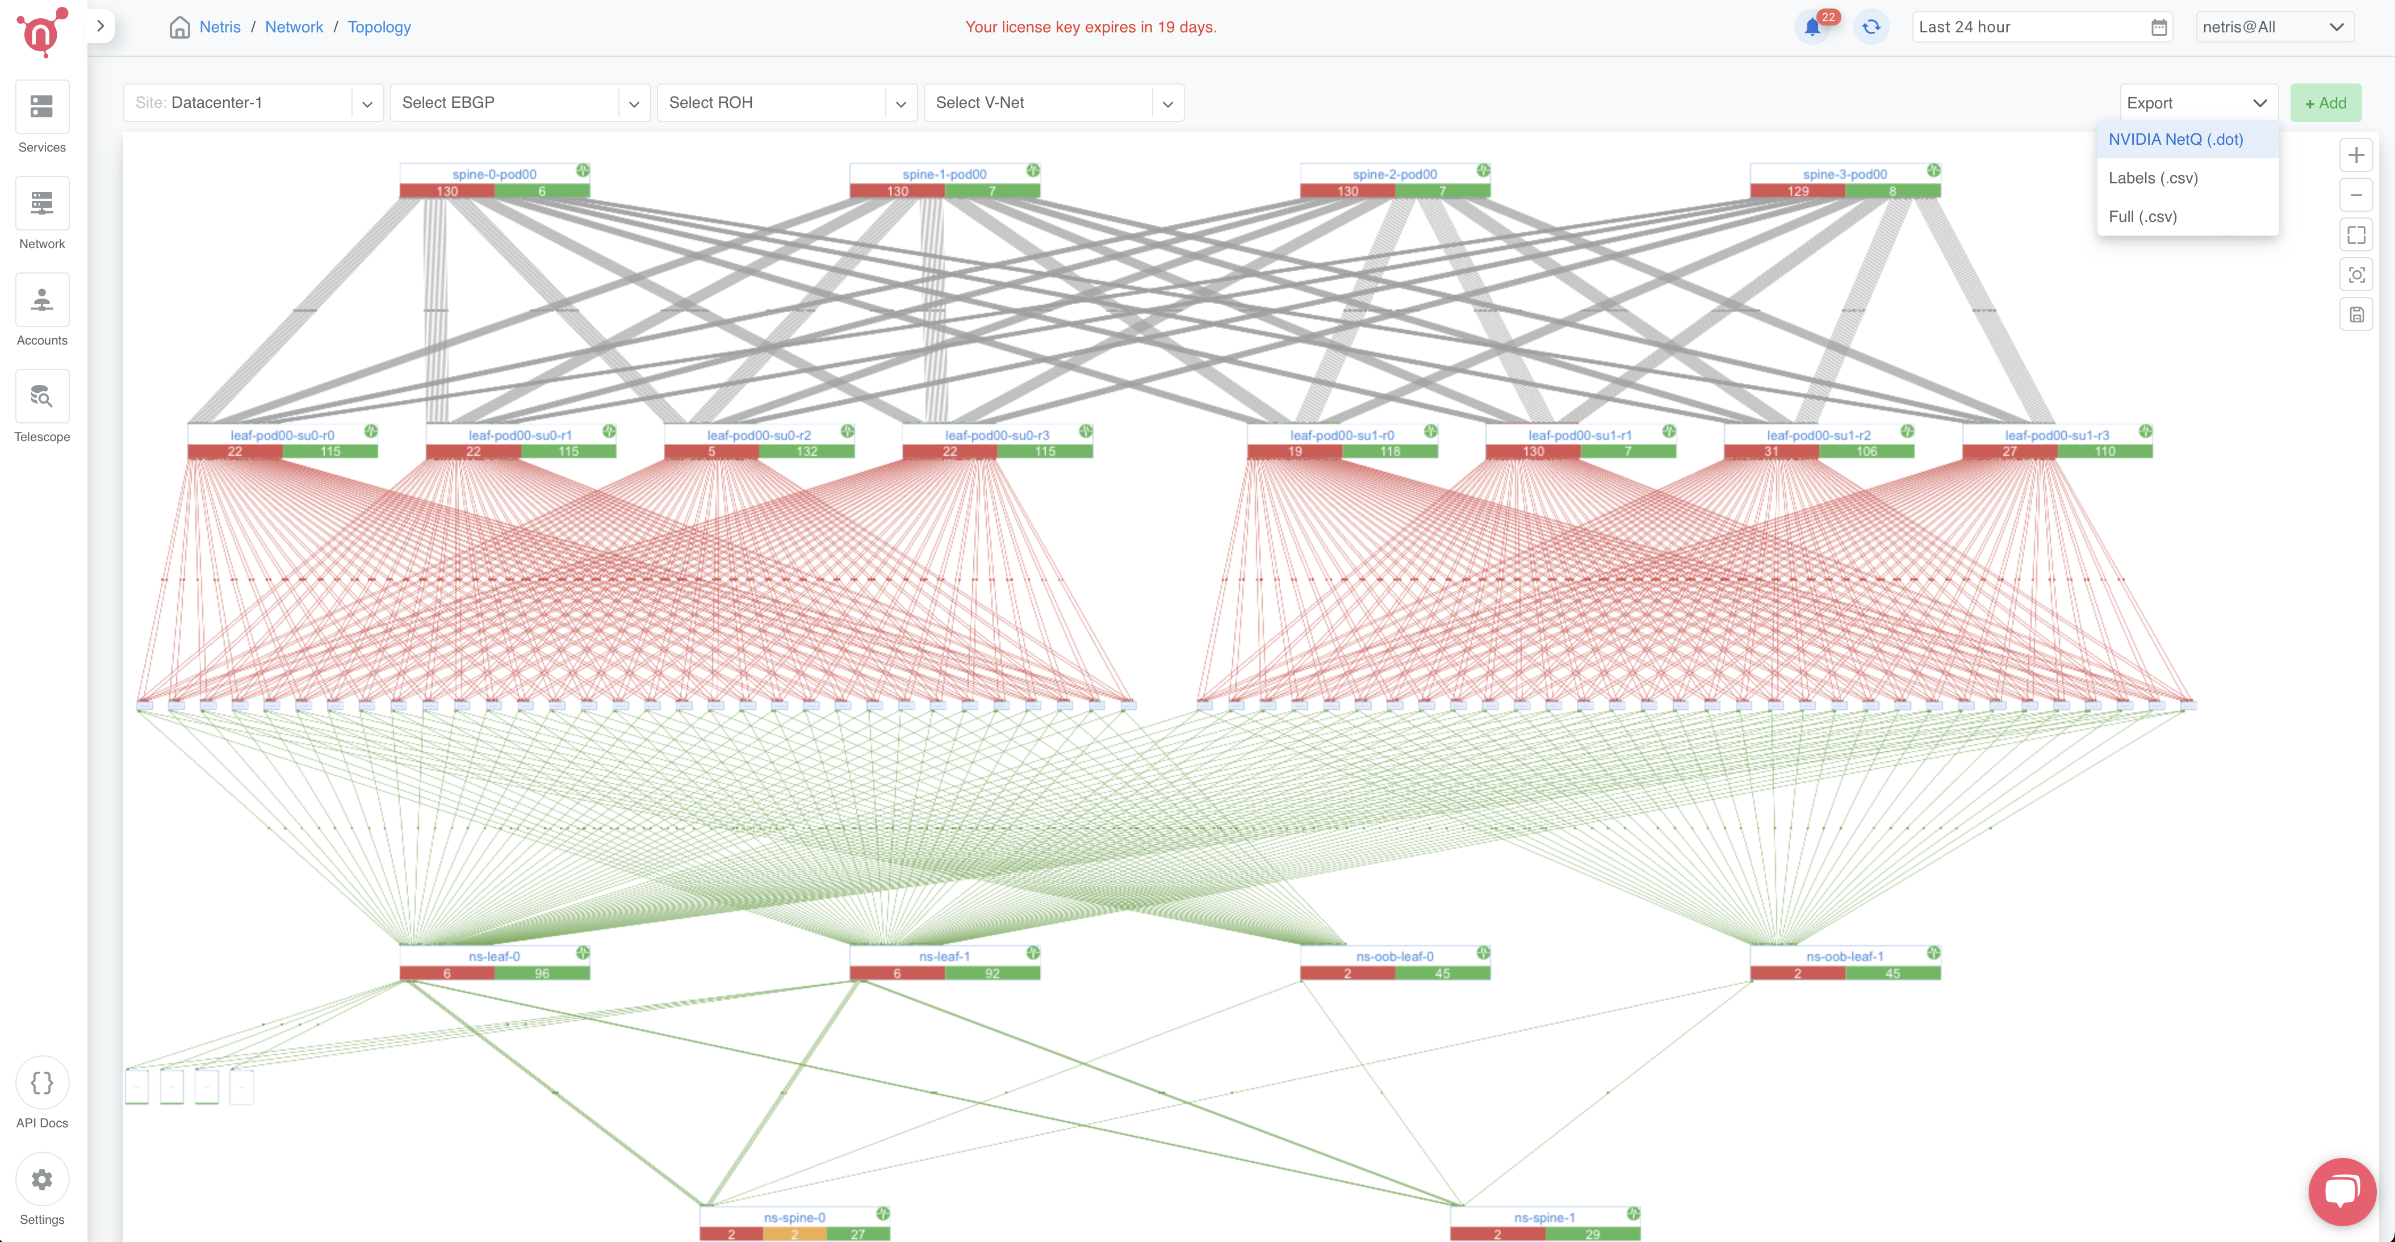Click the green Add button
The height and width of the screenshot is (1242, 2395).
coord(2325,103)
